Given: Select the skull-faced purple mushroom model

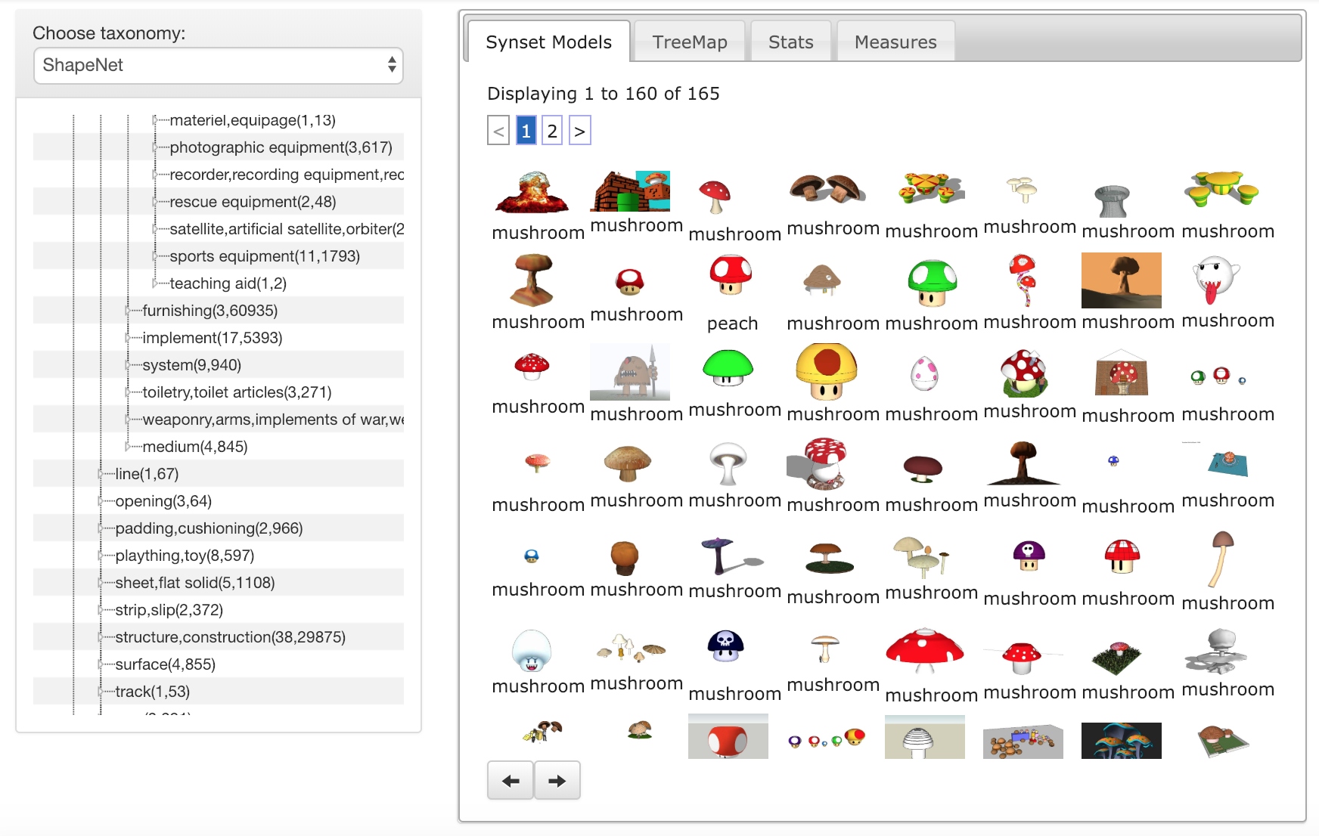Looking at the screenshot, I should point(1029,556).
